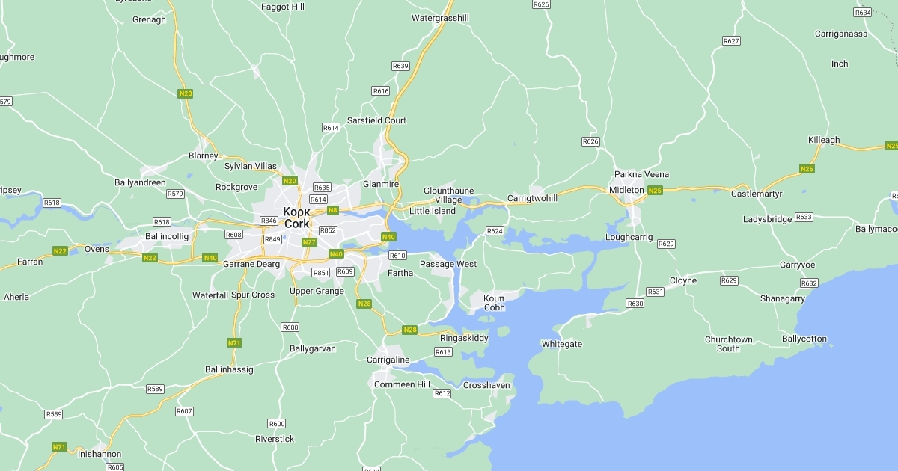The width and height of the screenshot is (898, 471).
Task: Click the N28 shield near Ringaskiddy
Action: tap(409, 330)
